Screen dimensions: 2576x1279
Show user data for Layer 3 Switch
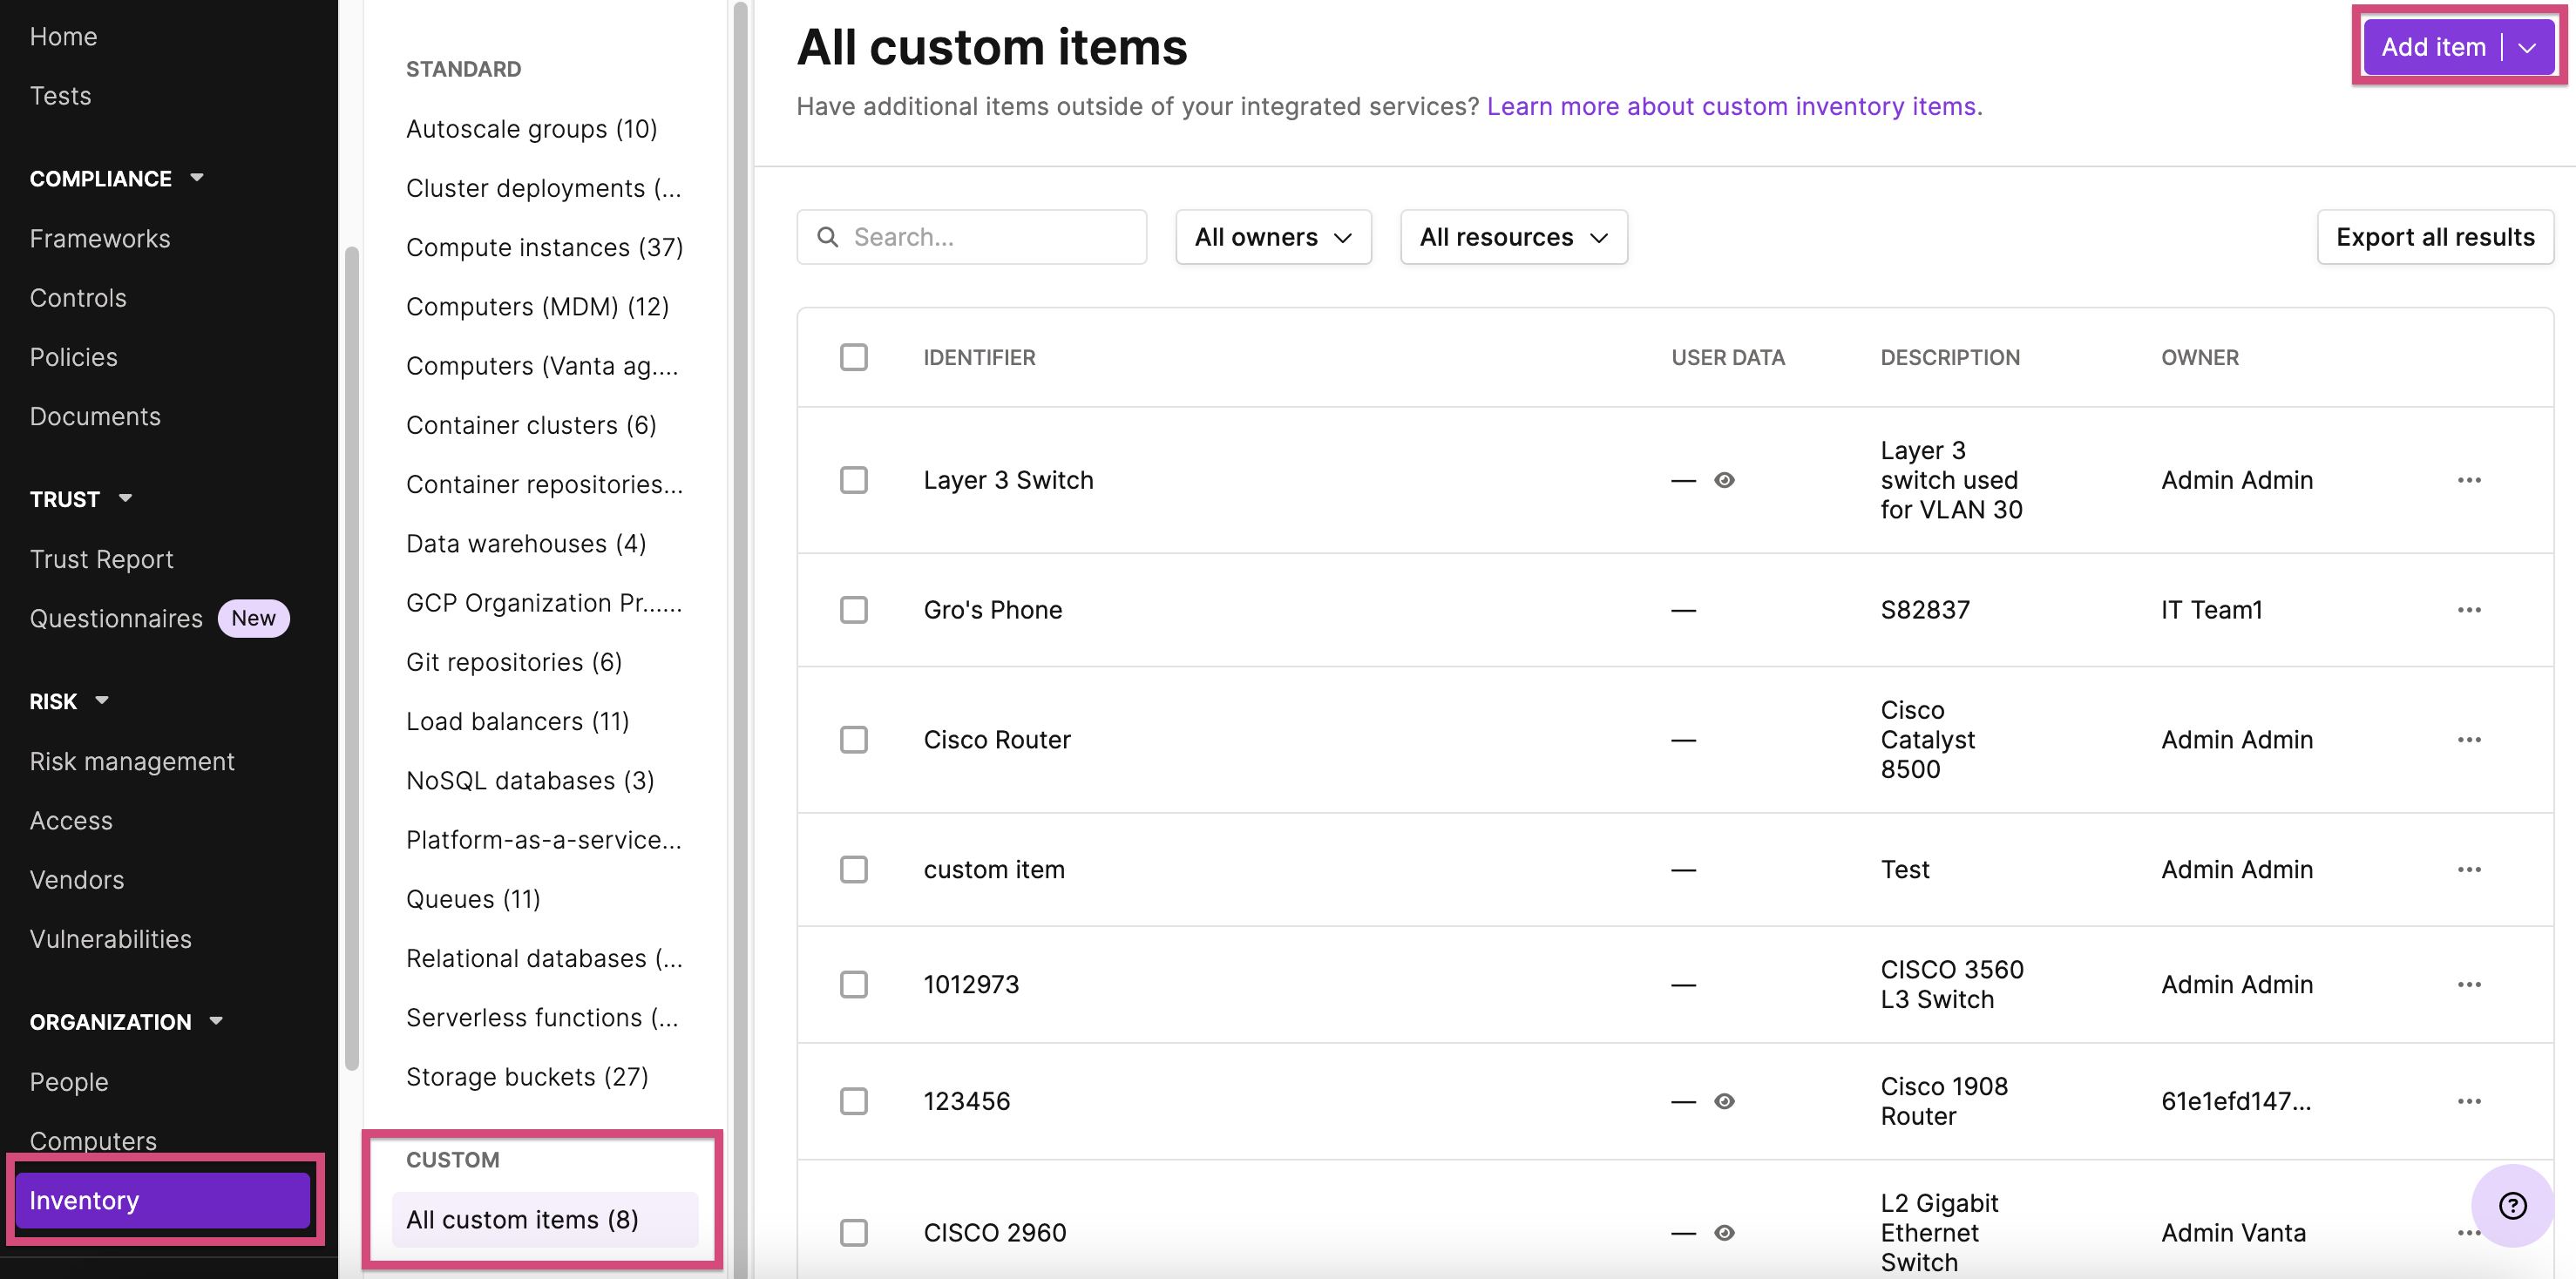click(x=1724, y=480)
